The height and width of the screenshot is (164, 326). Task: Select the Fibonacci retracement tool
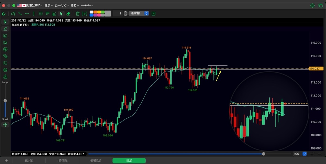tap(48, 14)
